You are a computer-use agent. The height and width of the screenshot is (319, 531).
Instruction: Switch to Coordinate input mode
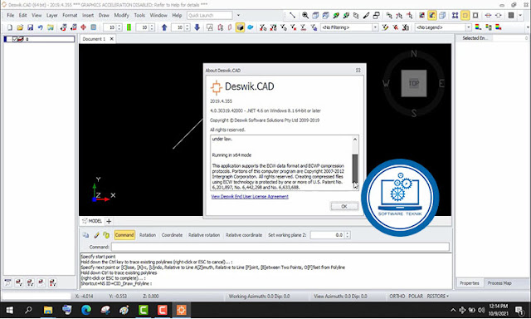click(172, 235)
